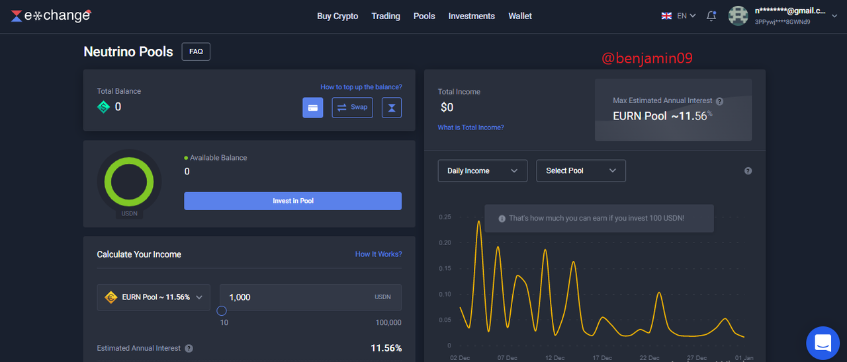
Task: Click the hourglass icon button
Action: tap(392, 108)
